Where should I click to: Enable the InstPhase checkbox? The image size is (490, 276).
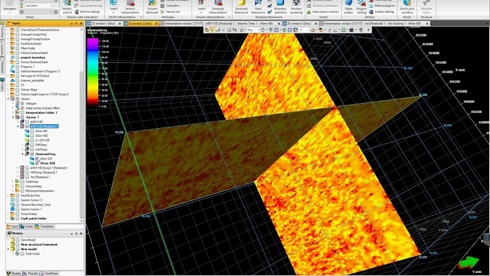click(32, 149)
